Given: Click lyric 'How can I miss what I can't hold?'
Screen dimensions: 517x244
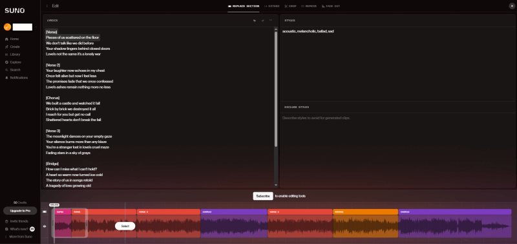Looking at the screenshot, I should coord(71,169).
